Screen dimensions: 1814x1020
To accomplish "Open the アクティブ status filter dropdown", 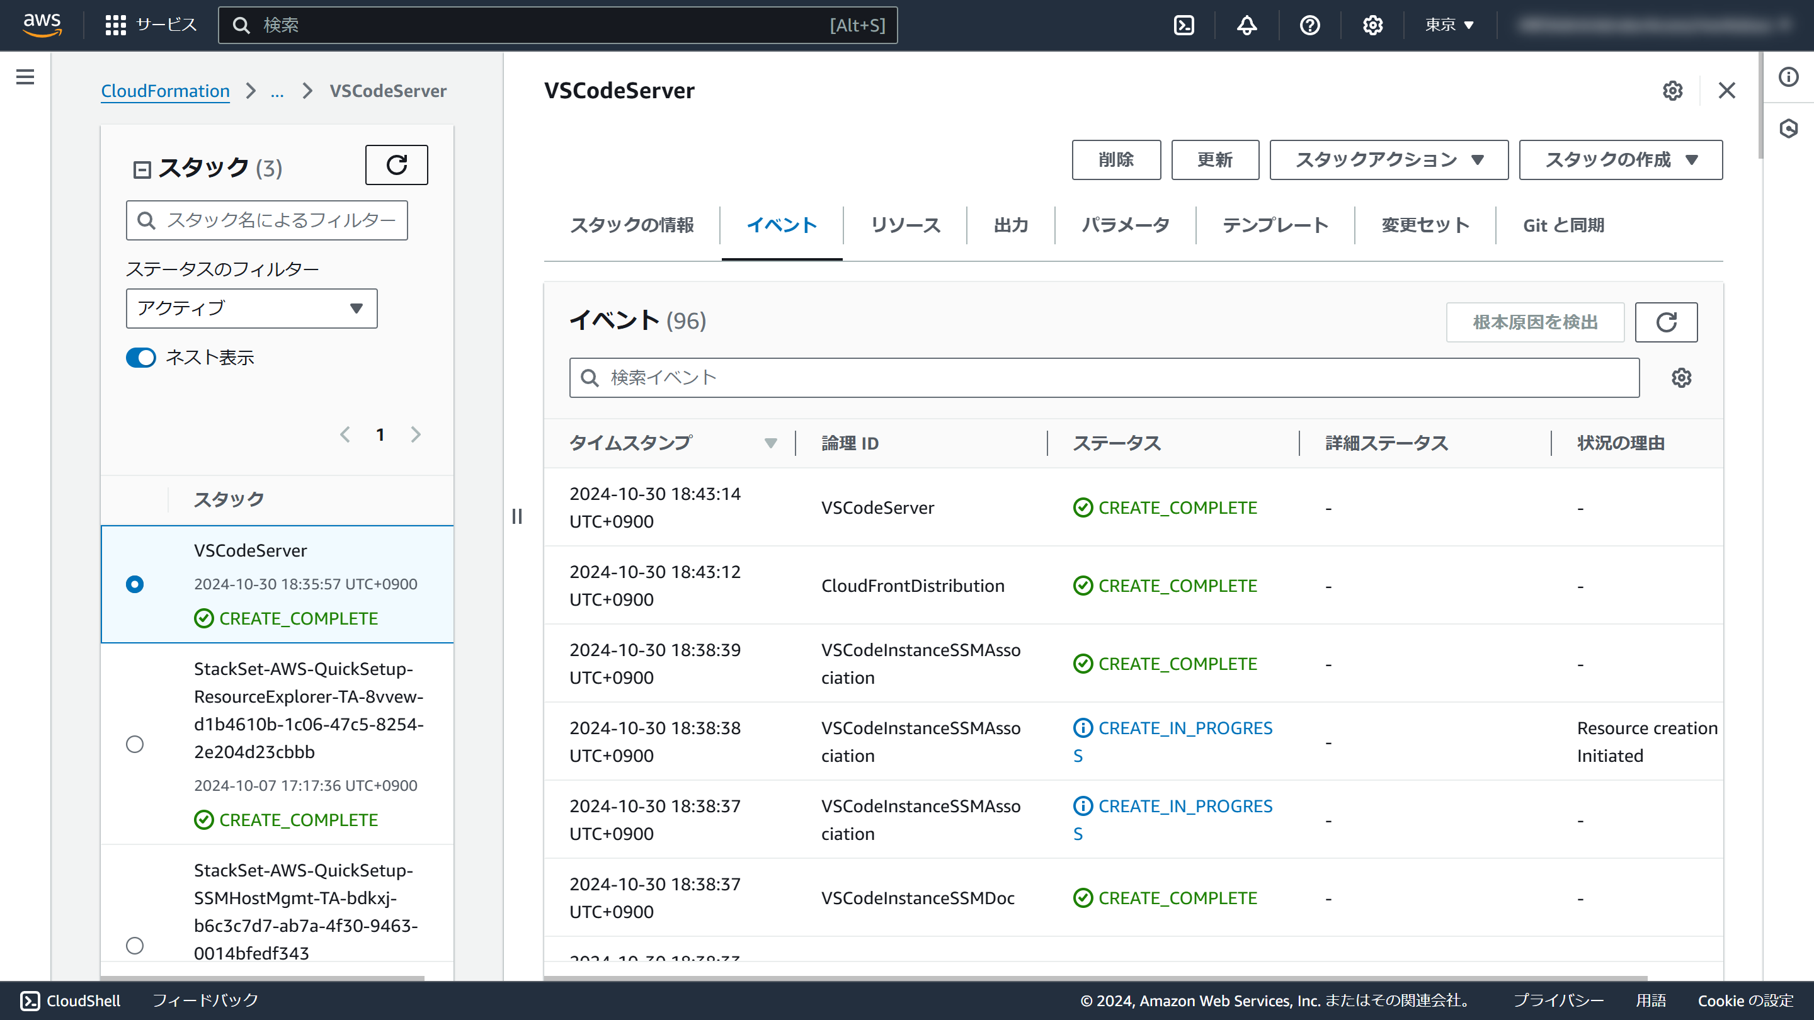I will coord(251,309).
